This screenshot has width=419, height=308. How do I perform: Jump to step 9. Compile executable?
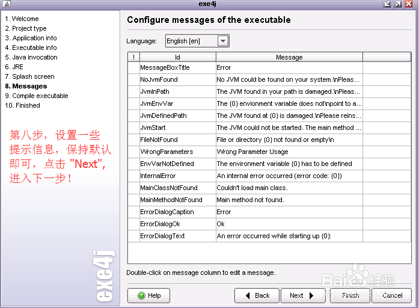36,96
